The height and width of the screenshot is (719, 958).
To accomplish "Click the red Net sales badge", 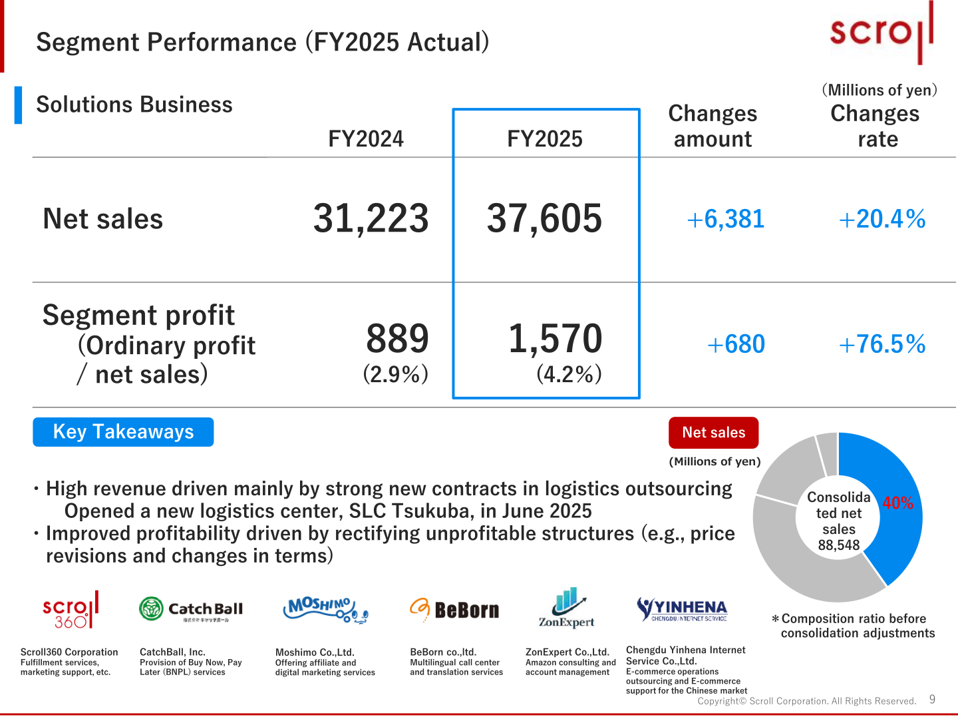I will point(714,433).
